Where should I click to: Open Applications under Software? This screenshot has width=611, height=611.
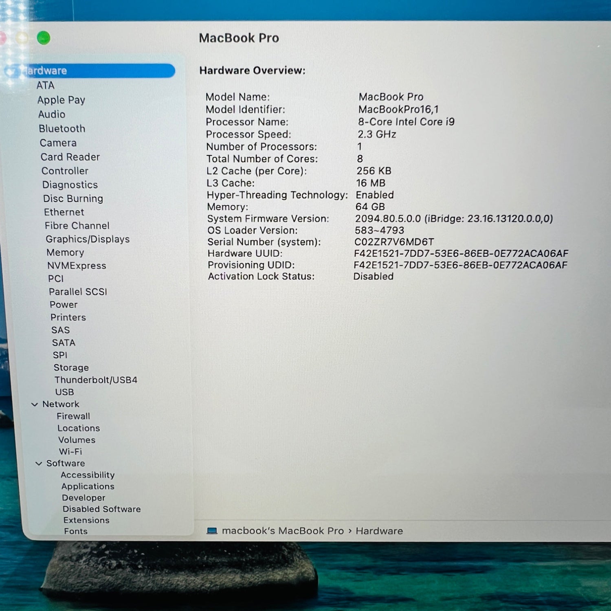[88, 486]
